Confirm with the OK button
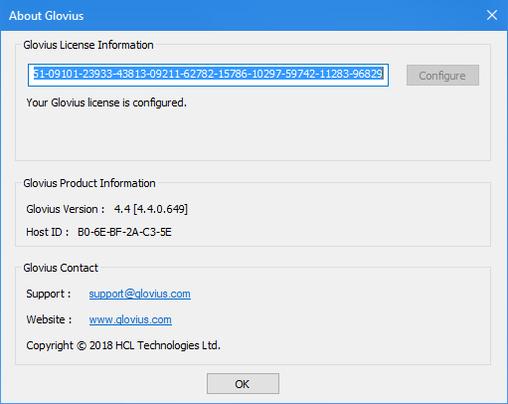The width and height of the screenshot is (508, 404). click(x=243, y=384)
